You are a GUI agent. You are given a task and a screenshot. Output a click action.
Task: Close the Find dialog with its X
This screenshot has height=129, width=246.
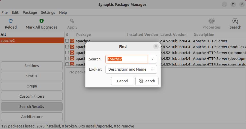[x=156, y=46]
